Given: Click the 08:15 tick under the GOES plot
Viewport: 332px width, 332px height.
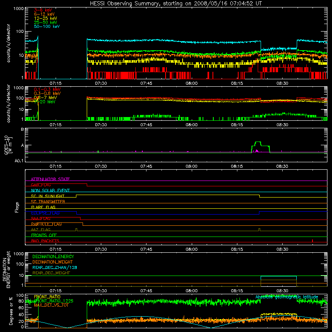Looking at the screenshot, I should (x=237, y=166).
